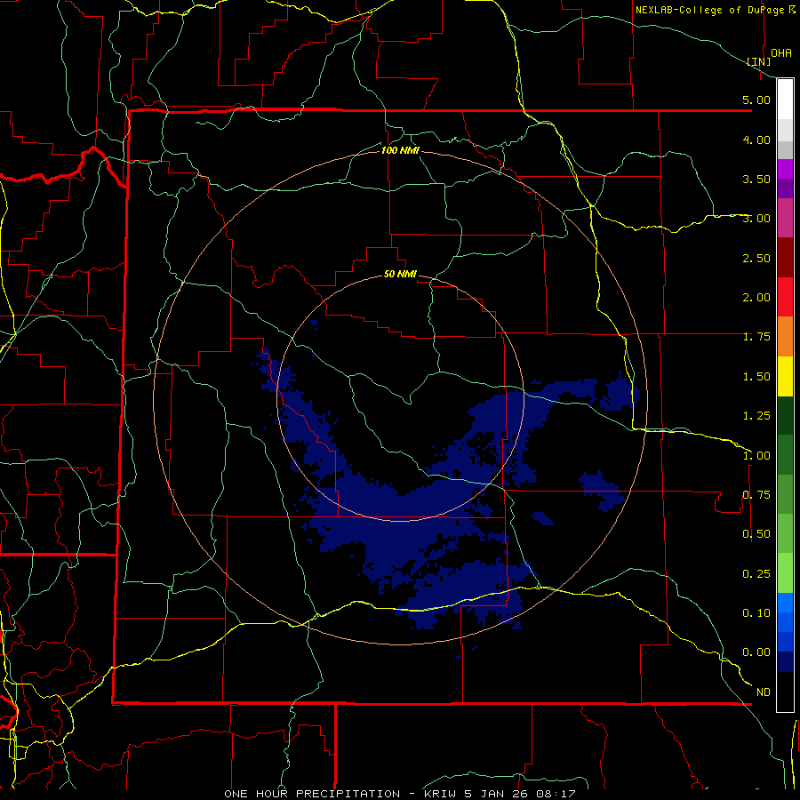Click the 1.25 value on the legend

[756, 416]
